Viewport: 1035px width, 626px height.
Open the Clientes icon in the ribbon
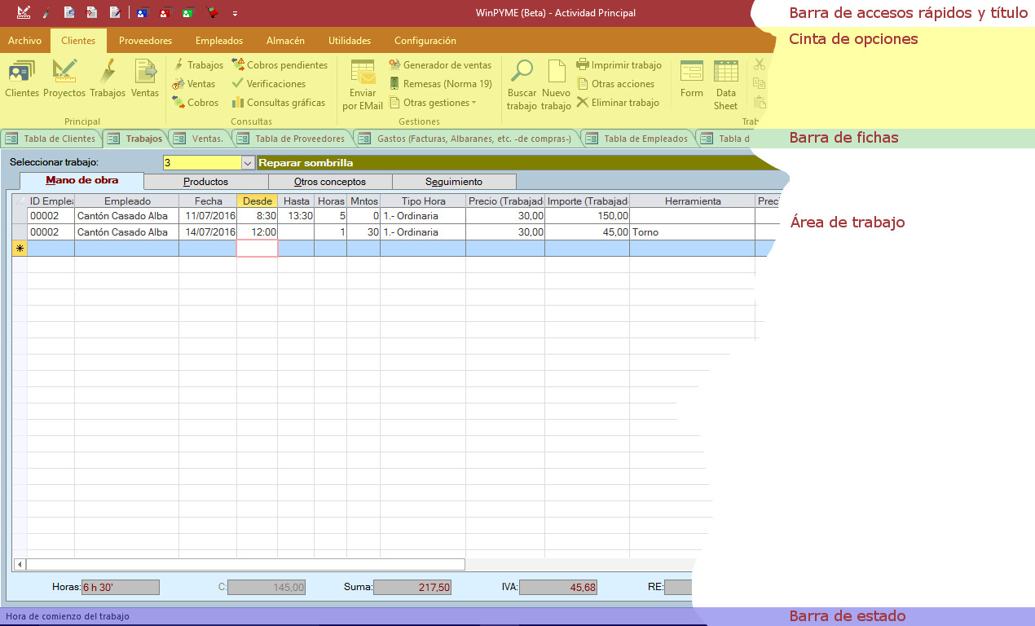21,78
